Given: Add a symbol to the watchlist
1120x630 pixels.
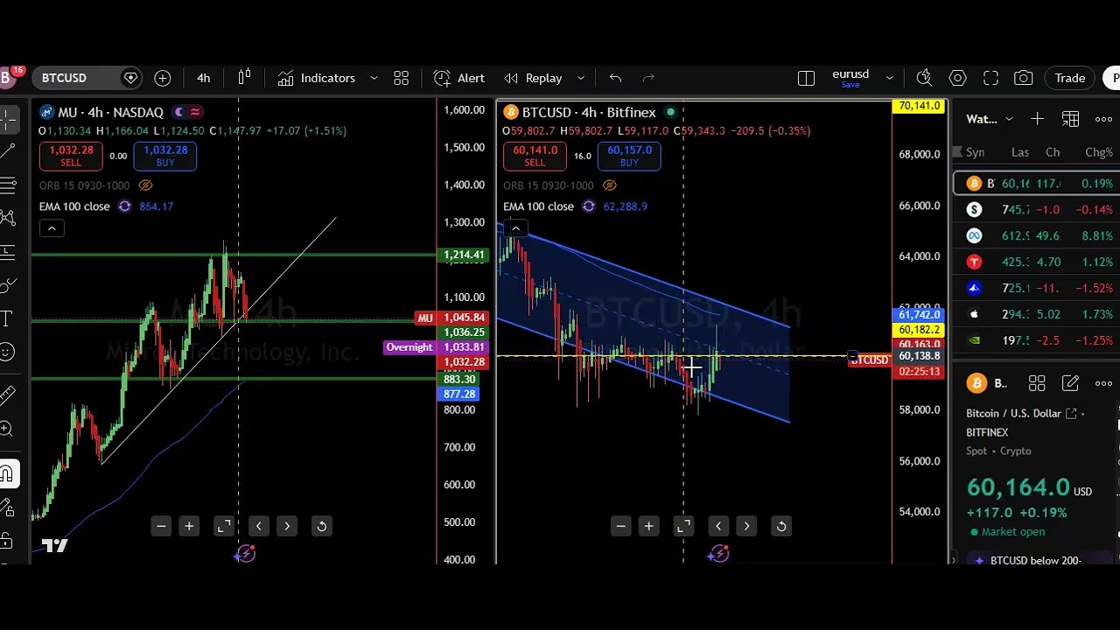Looking at the screenshot, I should click(x=1037, y=119).
